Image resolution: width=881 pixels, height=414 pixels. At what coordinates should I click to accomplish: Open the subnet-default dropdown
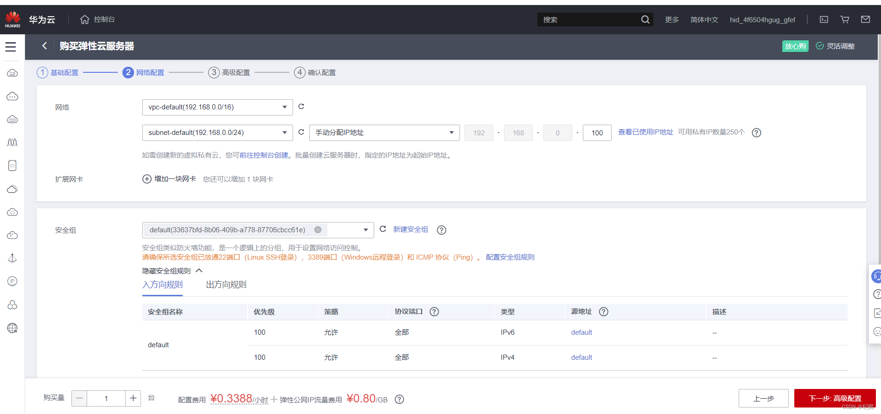pos(217,133)
